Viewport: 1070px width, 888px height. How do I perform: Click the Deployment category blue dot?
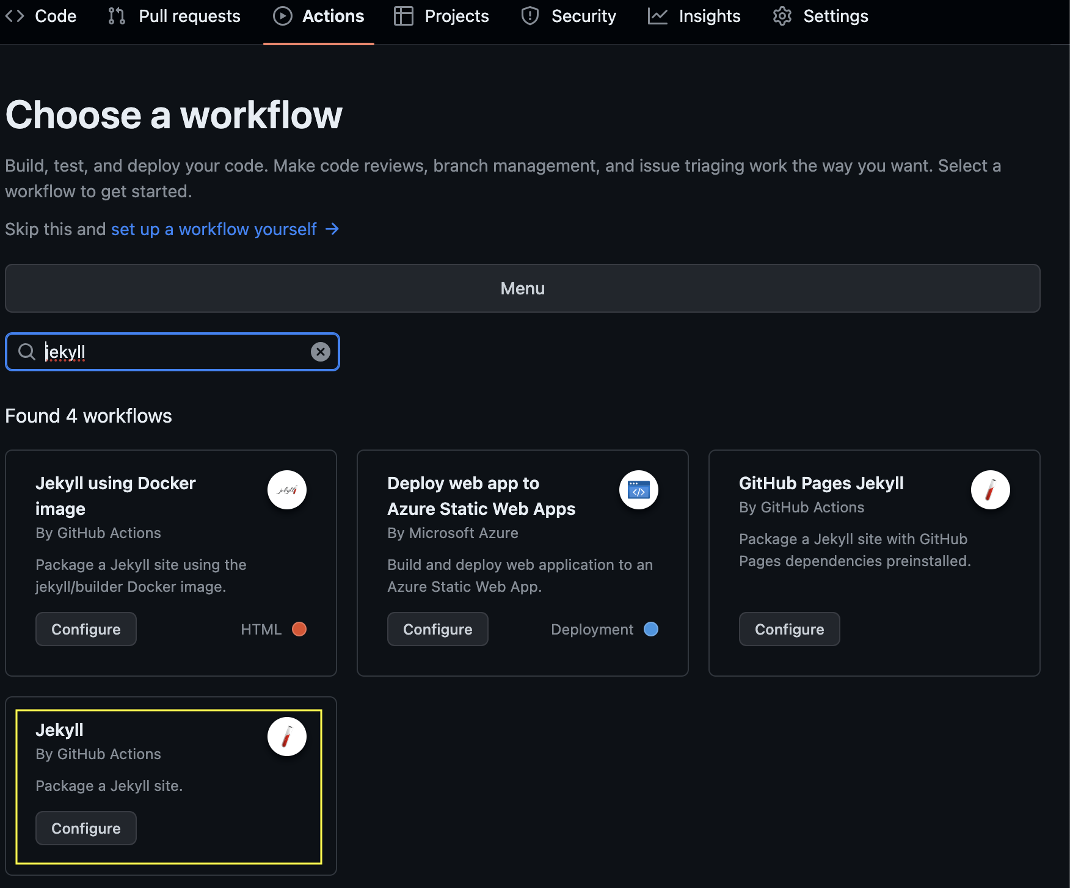[x=651, y=629]
